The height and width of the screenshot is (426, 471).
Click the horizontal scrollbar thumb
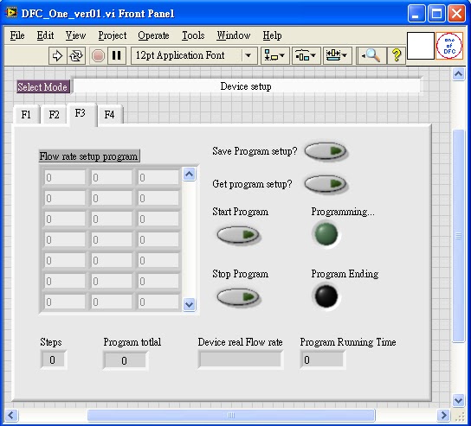pos(231,416)
